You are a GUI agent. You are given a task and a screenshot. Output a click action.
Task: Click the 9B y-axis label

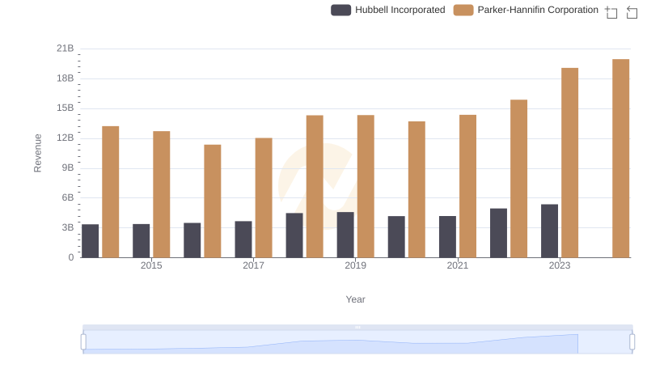pyautogui.click(x=68, y=168)
